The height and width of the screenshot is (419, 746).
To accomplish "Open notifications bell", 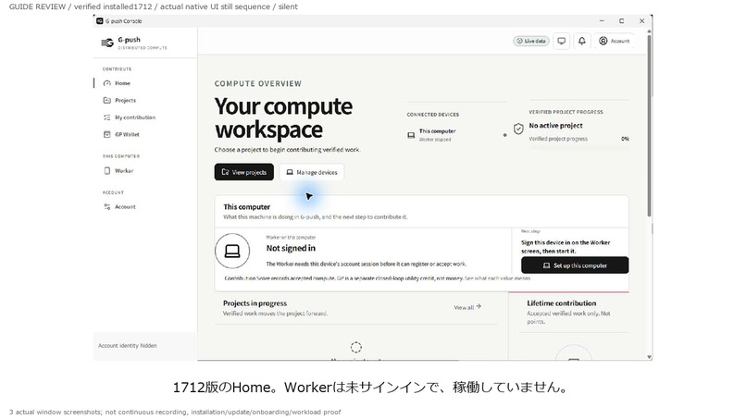I will coord(582,41).
